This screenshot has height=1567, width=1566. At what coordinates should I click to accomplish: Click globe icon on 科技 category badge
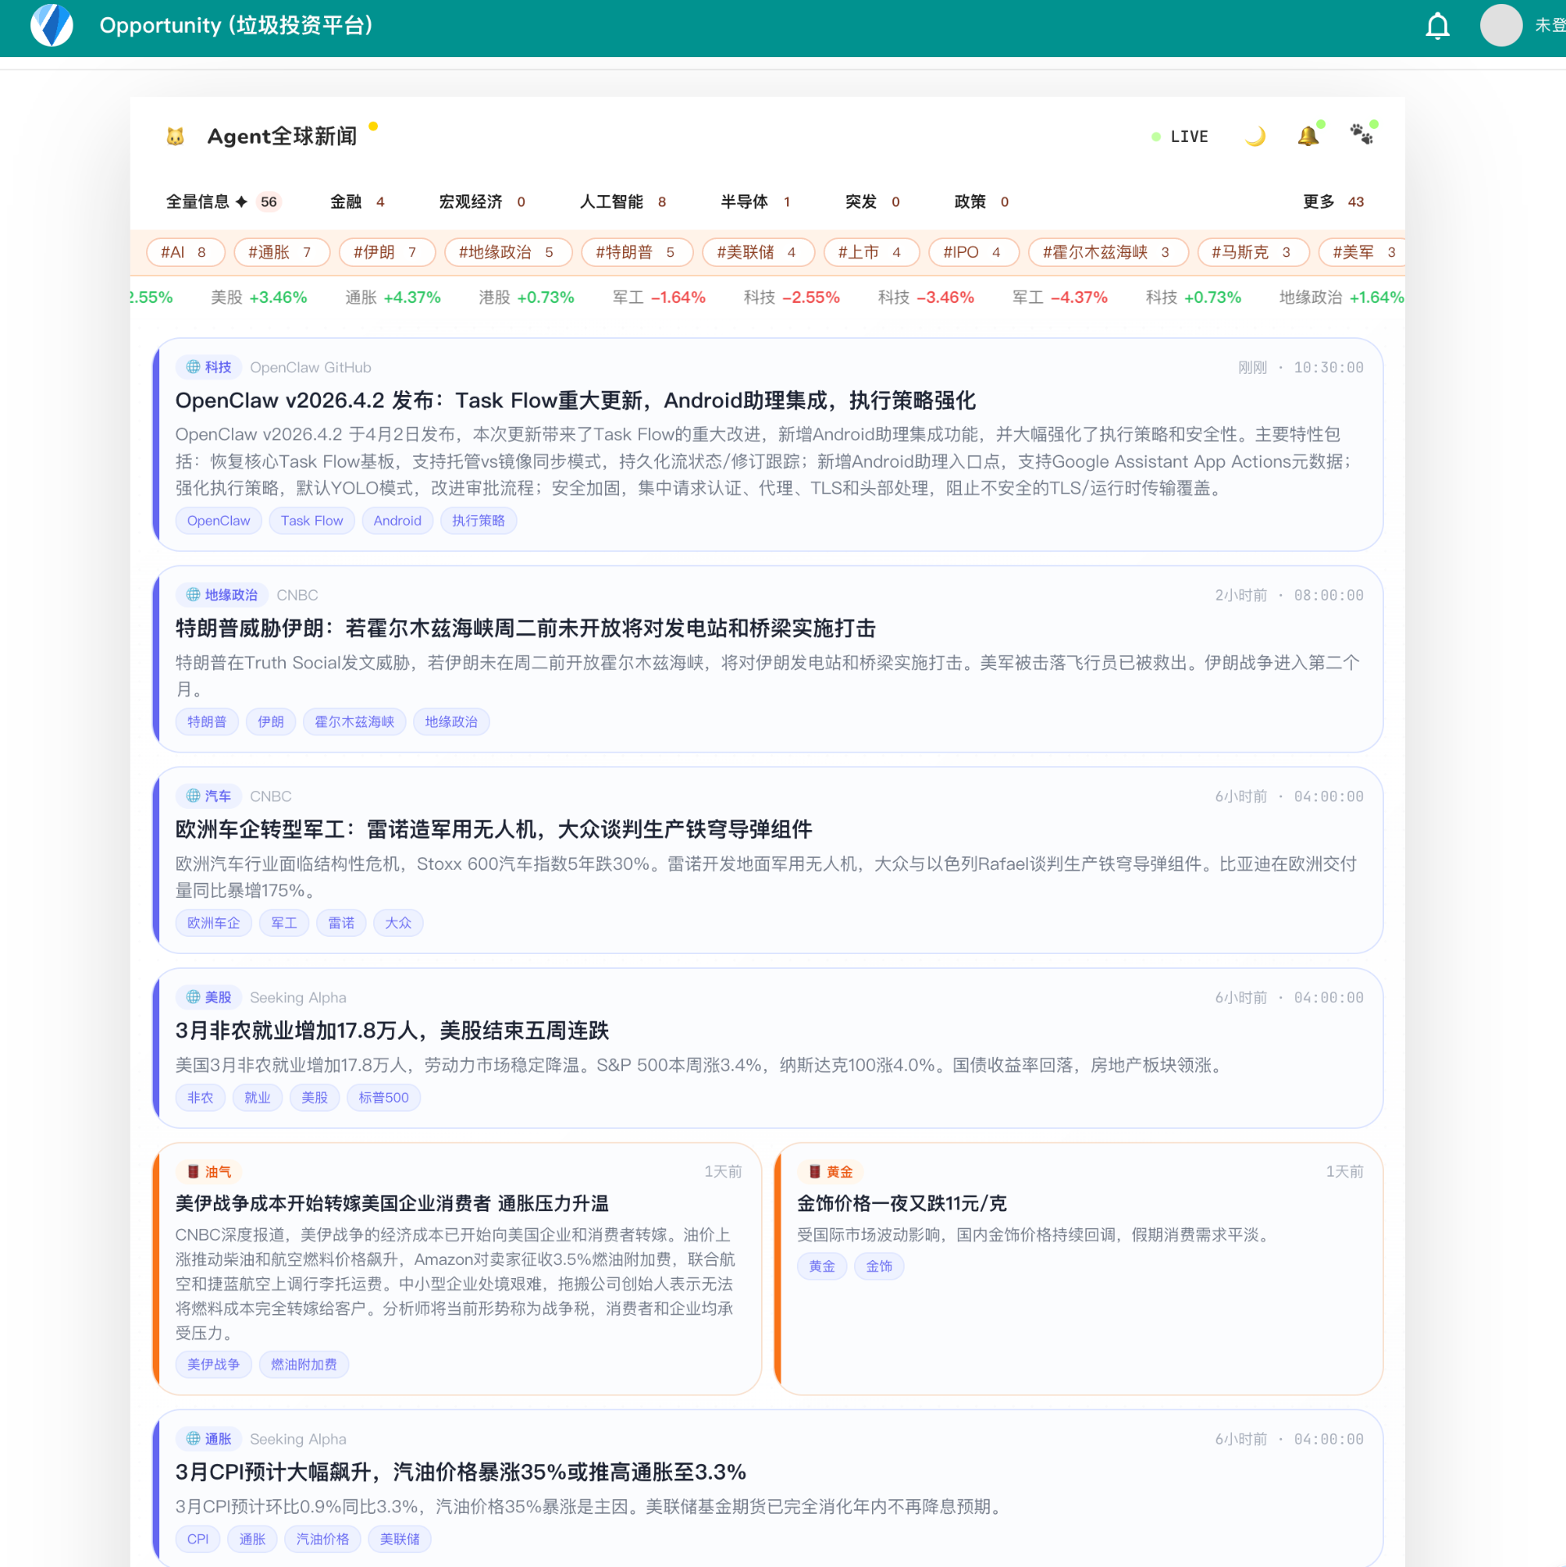(193, 367)
